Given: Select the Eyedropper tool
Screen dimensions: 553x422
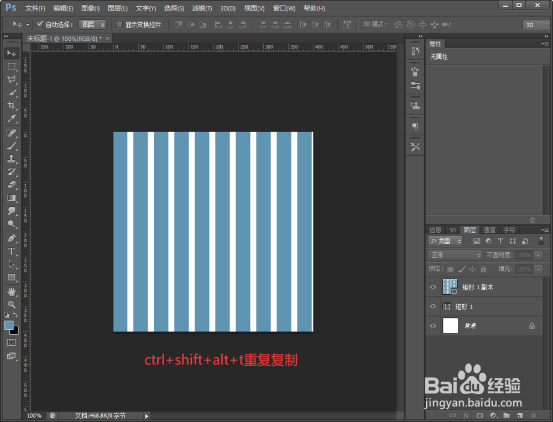Looking at the screenshot, I should tap(11, 118).
